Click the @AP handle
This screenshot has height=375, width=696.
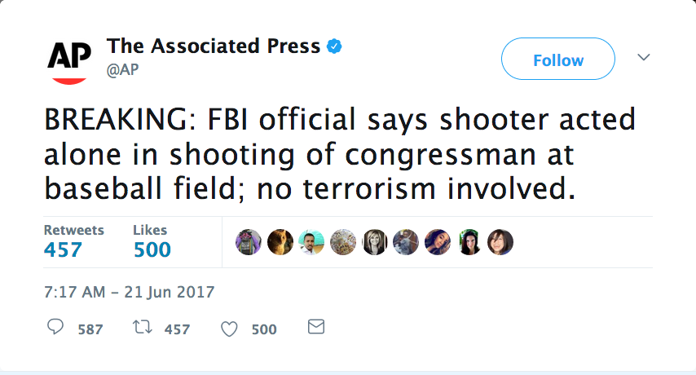pos(122,68)
